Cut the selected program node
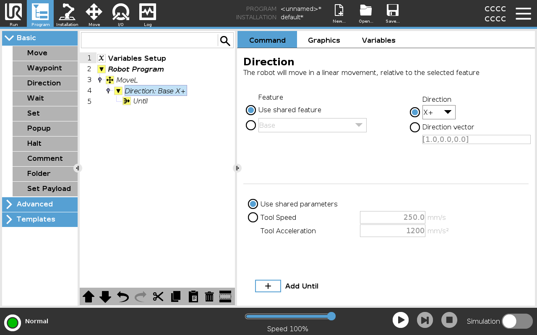The image size is (537, 335). click(158, 296)
